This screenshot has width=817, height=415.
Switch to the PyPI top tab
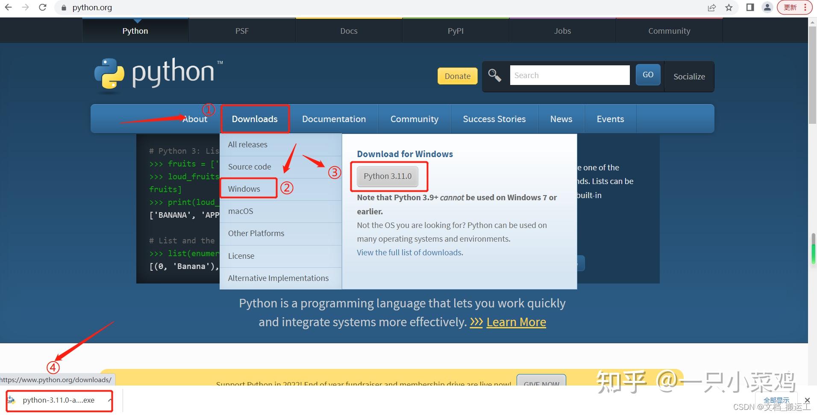click(x=456, y=31)
